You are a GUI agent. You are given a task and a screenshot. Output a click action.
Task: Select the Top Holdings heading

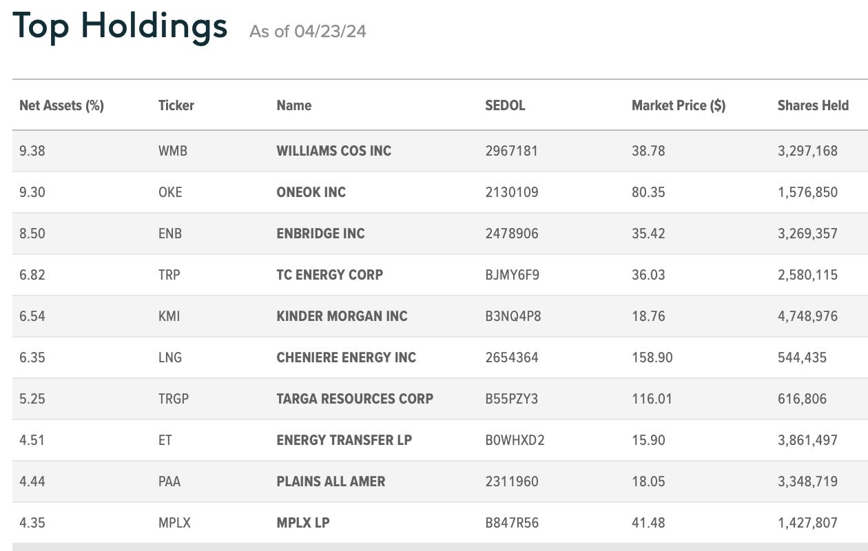coord(120,28)
